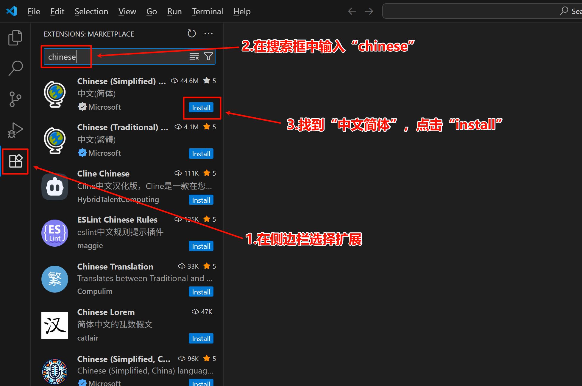This screenshot has height=386, width=582.
Task: Open the extensions filter funnel menu
Action: pos(208,56)
